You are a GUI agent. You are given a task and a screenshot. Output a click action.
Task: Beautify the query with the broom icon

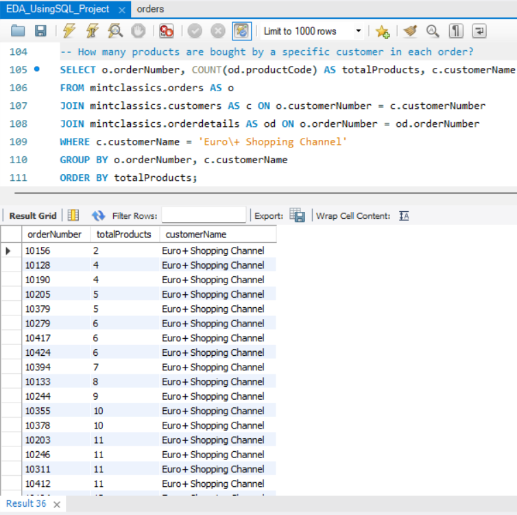pos(410,31)
